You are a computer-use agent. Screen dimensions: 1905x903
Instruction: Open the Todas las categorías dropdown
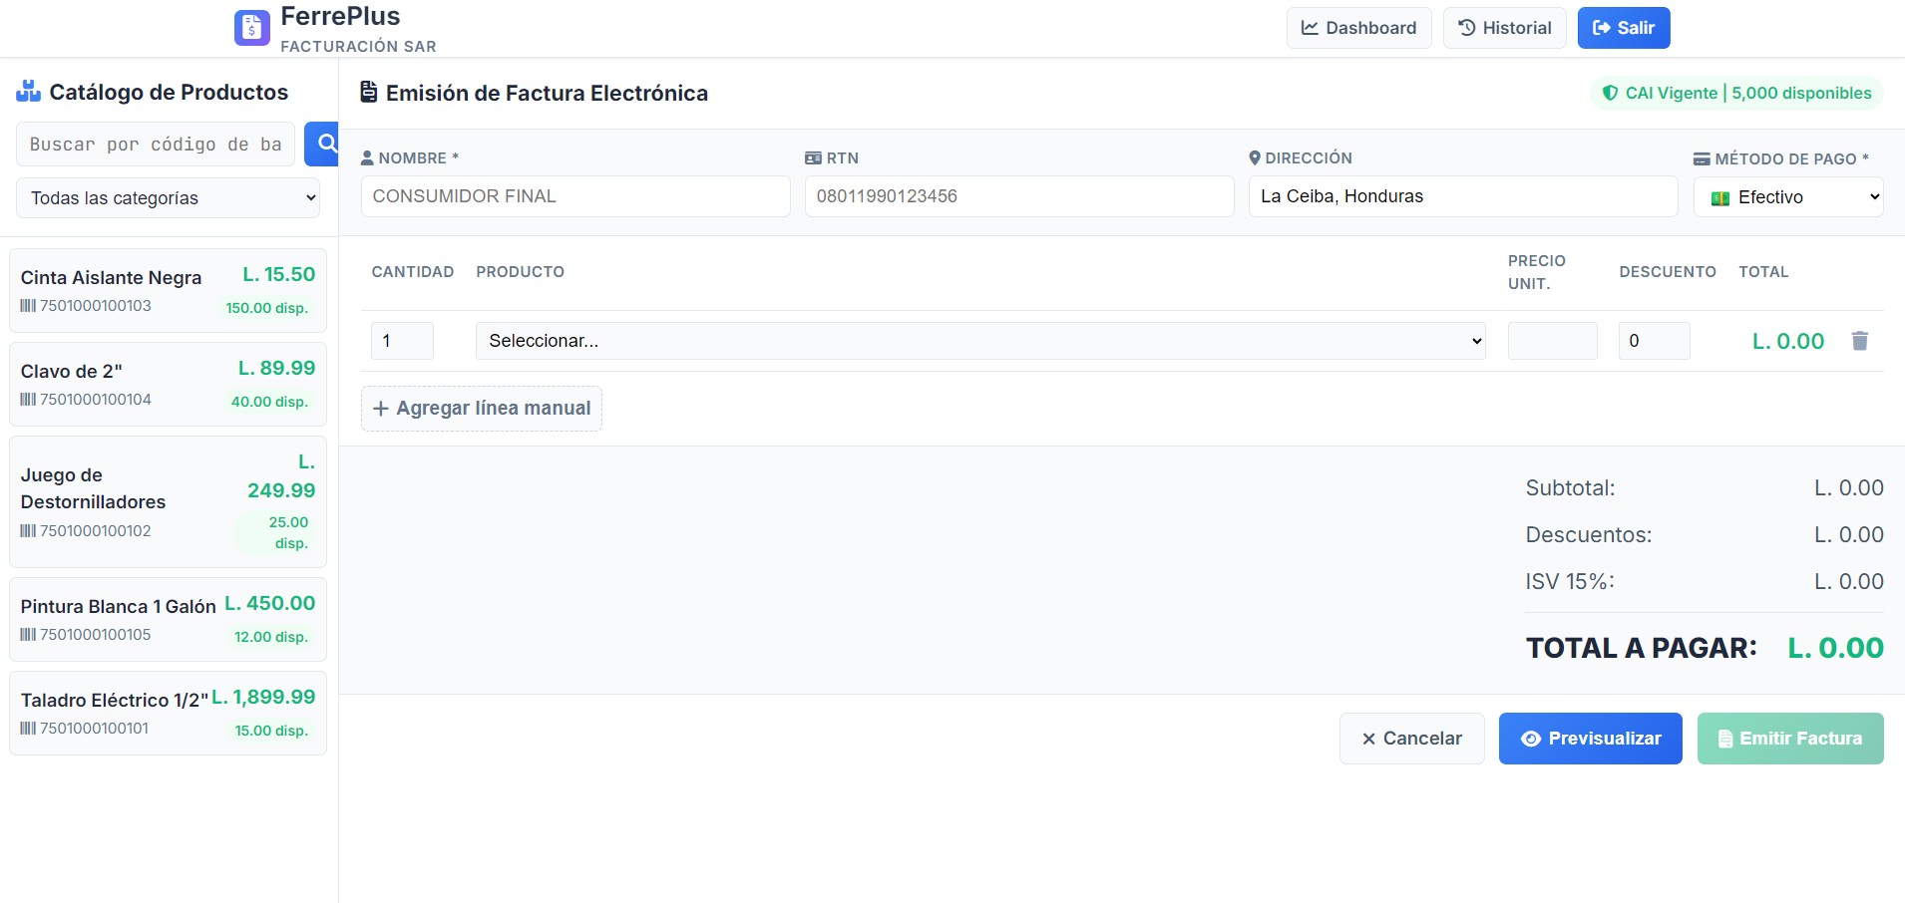168,198
